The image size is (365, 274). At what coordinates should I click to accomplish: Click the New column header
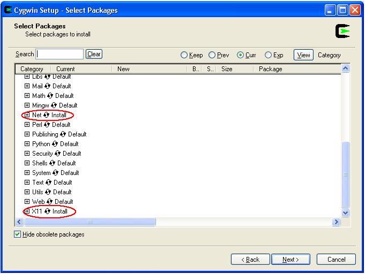coord(149,69)
